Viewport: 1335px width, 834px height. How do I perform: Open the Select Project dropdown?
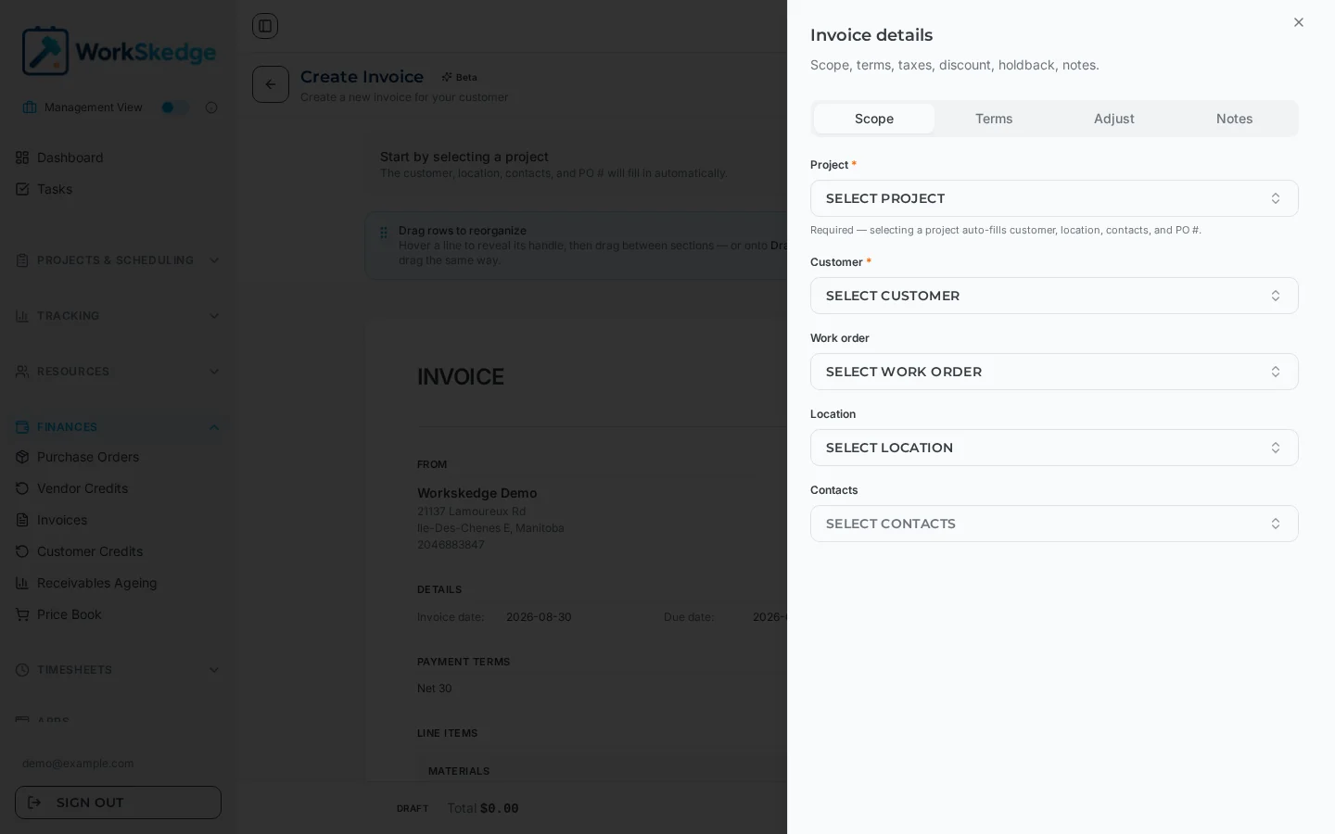1054,198
